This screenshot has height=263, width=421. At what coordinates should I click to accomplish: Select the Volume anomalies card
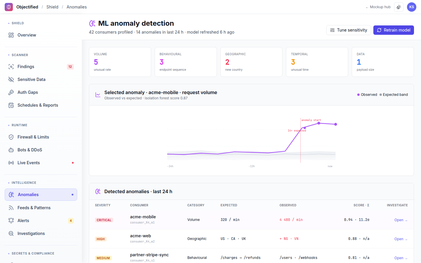click(x=120, y=62)
